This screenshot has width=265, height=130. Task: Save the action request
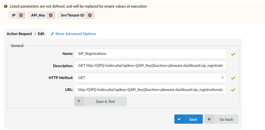click(x=189, y=119)
